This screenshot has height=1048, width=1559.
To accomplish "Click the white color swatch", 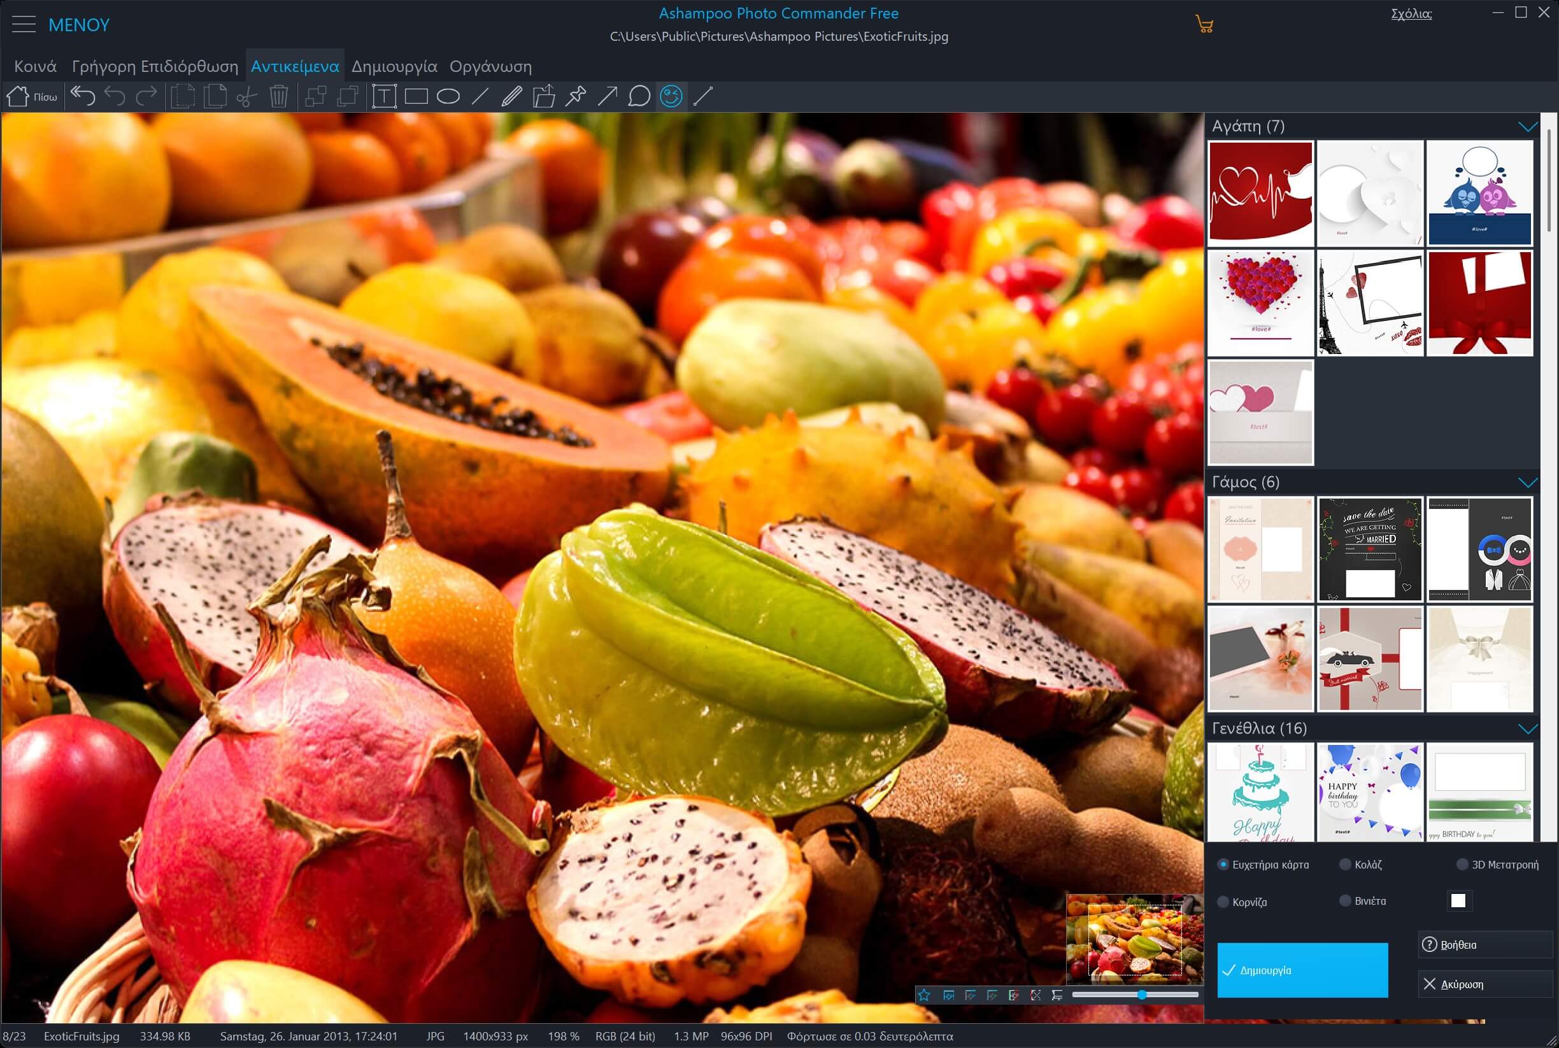I will (1458, 900).
